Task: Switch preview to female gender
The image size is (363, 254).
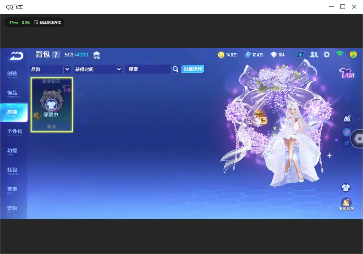Action: (347, 132)
